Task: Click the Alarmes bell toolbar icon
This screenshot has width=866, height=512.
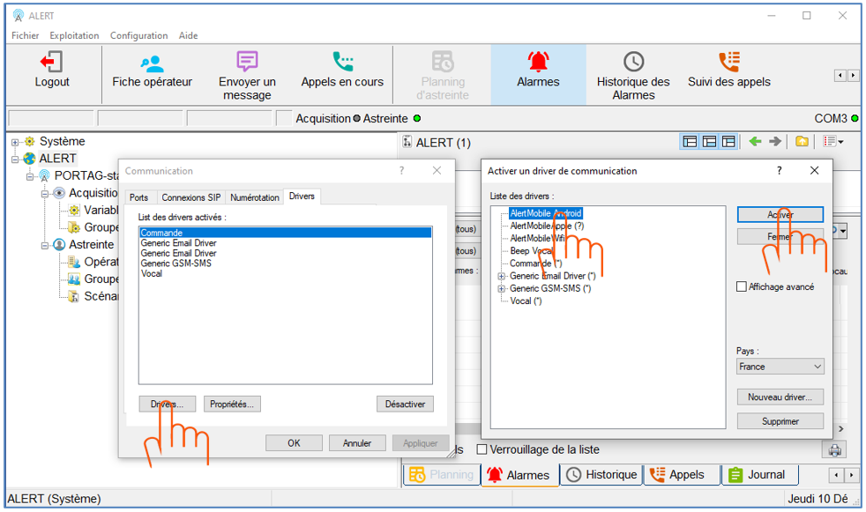Action: (x=538, y=62)
